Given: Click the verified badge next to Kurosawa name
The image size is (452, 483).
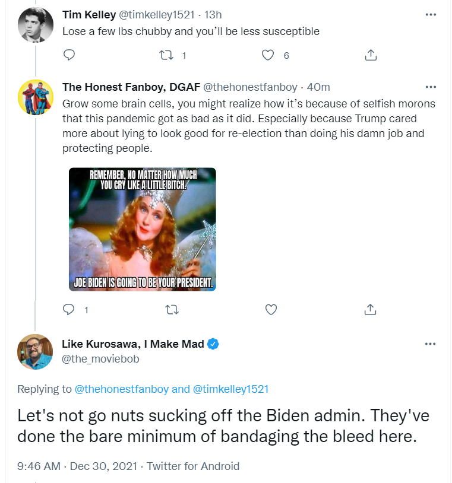Looking at the screenshot, I should point(213,344).
